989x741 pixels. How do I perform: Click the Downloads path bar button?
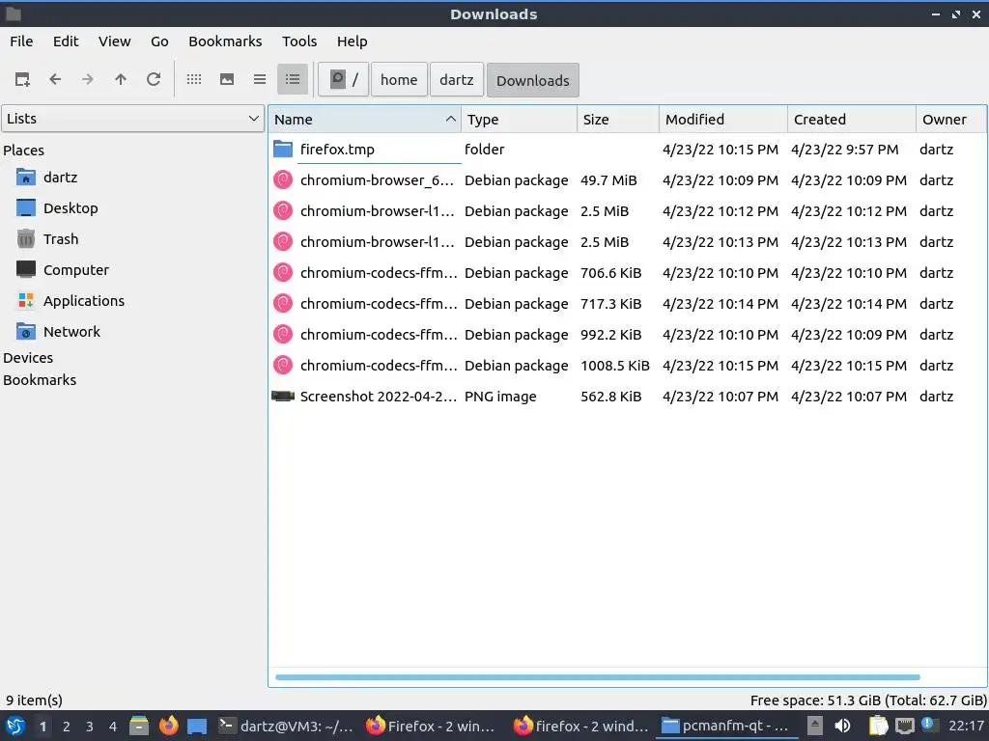click(533, 80)
